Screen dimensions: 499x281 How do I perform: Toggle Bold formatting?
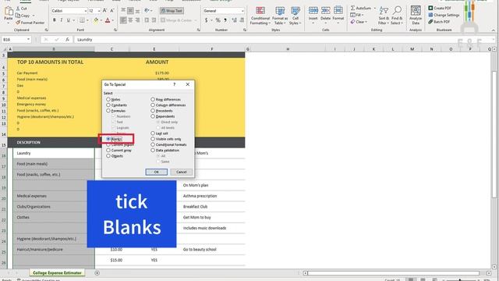[55, 20]
